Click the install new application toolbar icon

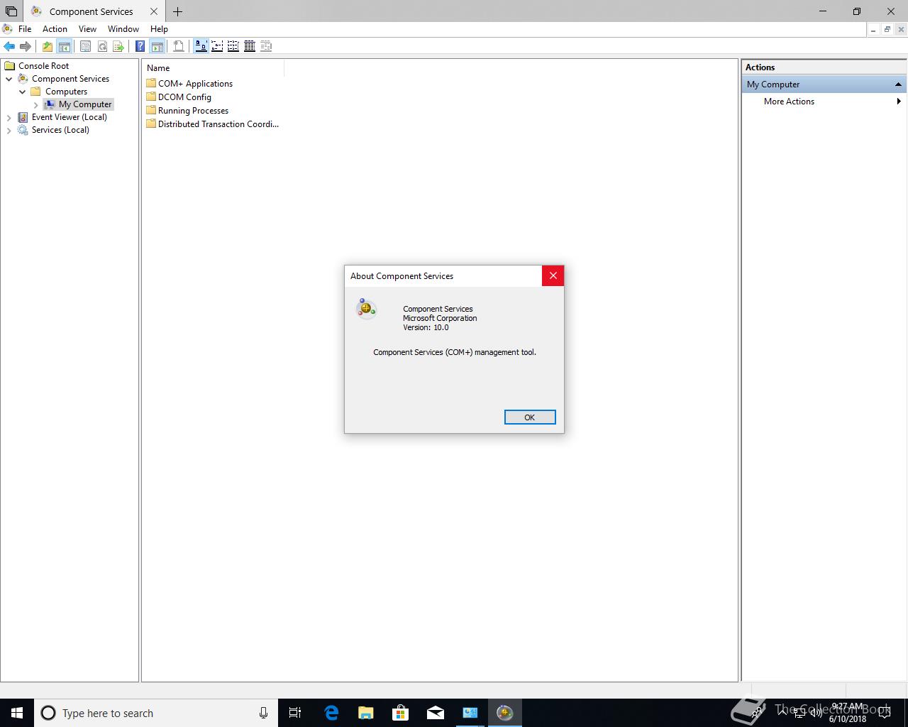click(x=179, y=46)
